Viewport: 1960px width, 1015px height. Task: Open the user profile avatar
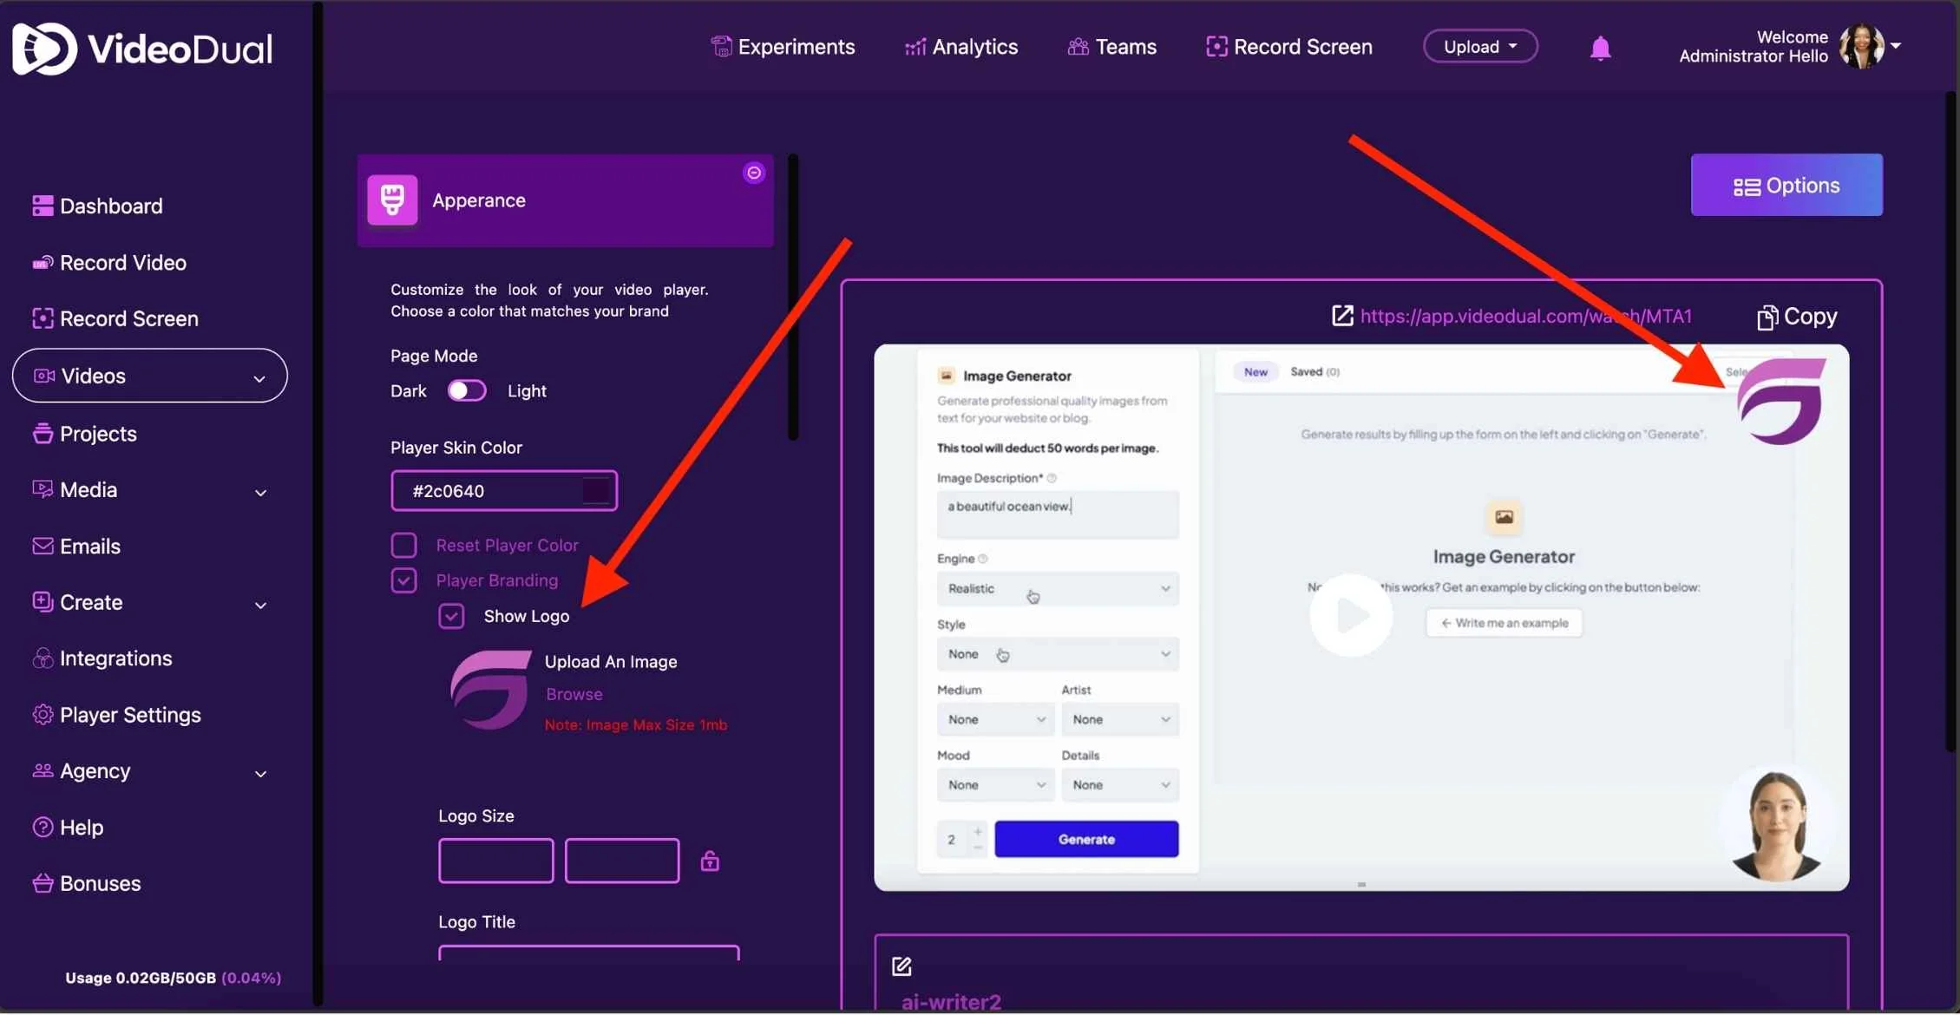tap(1861, 47)
